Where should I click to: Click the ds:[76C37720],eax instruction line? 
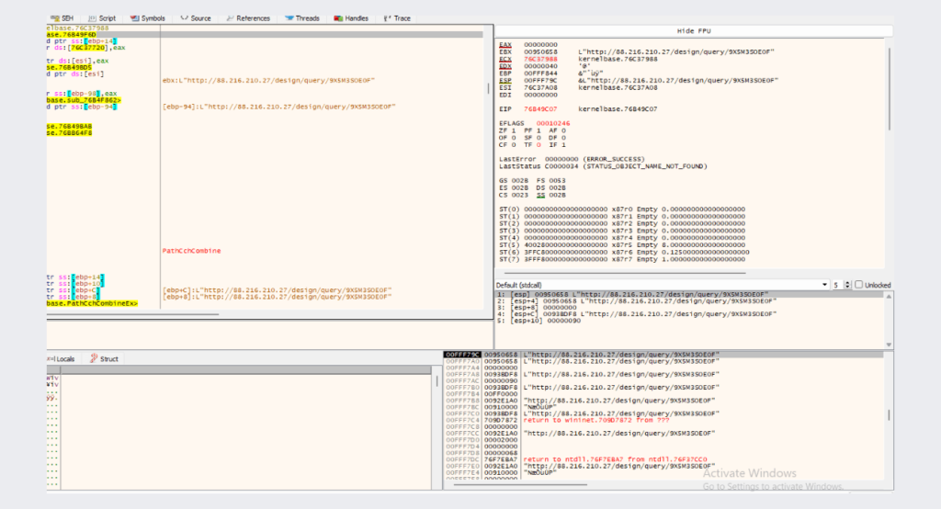pos(86,48)
